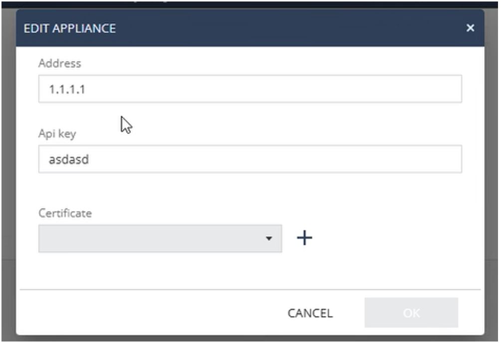Screen dimensions: 502x344
Task: Place cursor in the asdasd text
Action: [69, 160]
